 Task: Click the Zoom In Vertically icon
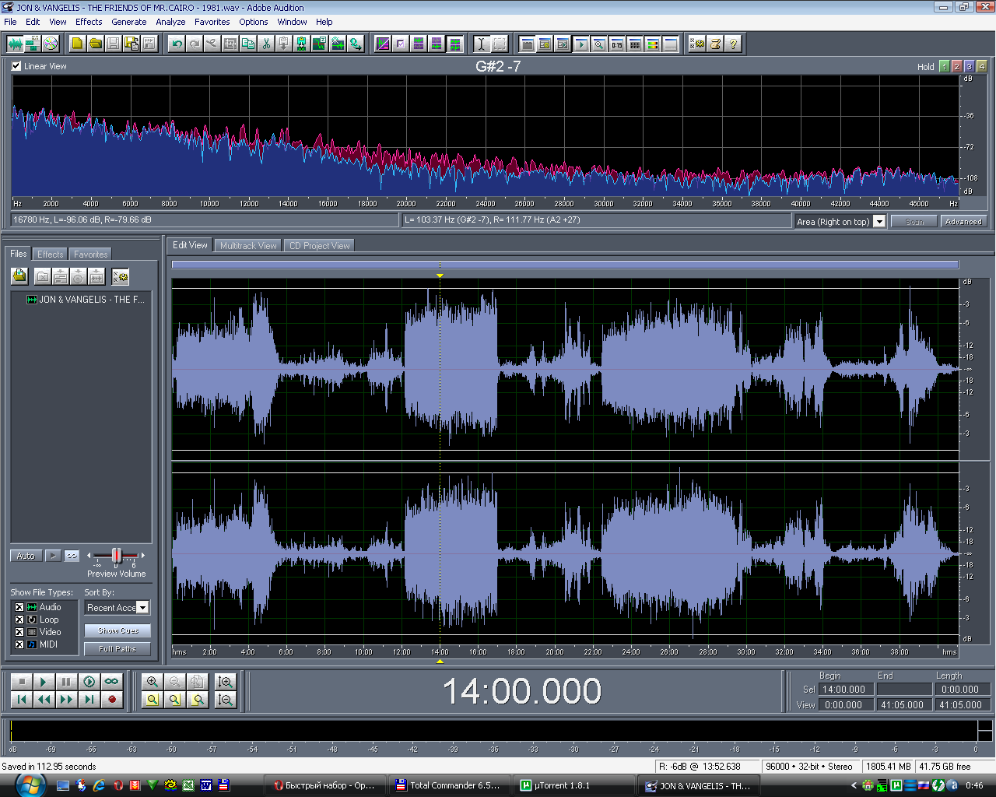(226, 682)
